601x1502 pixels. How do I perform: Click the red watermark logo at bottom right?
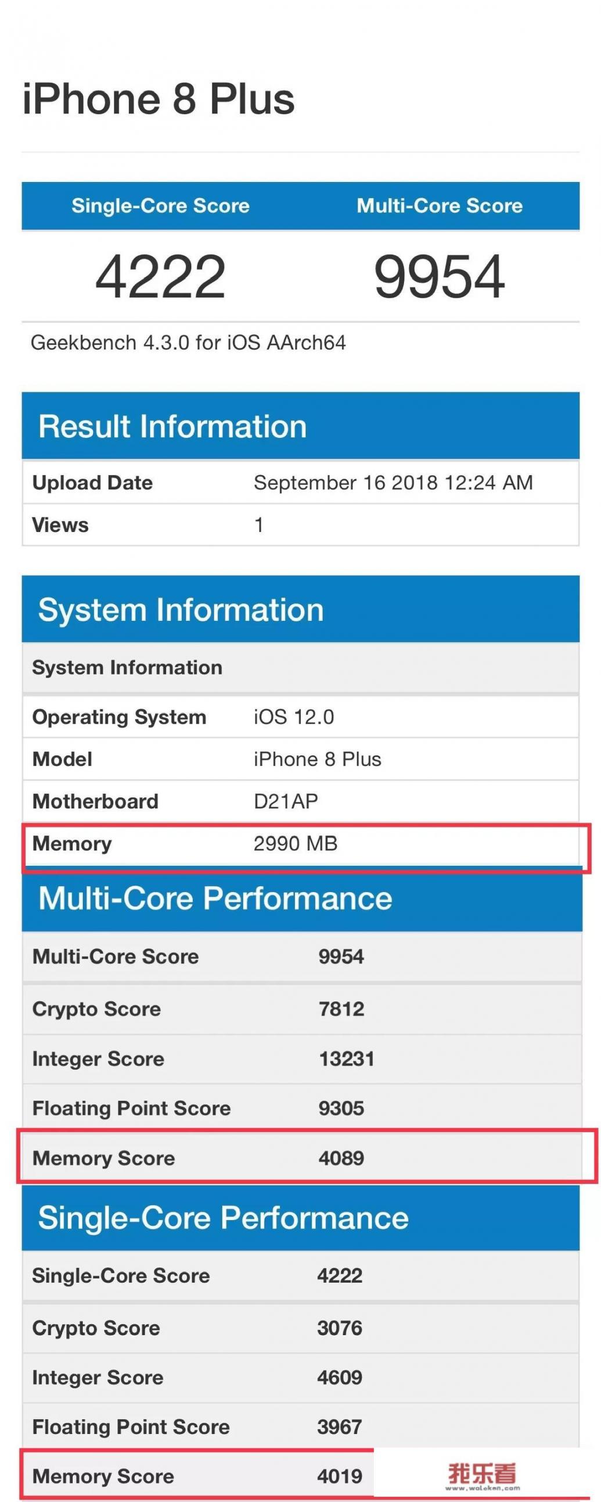[482, 1475]
